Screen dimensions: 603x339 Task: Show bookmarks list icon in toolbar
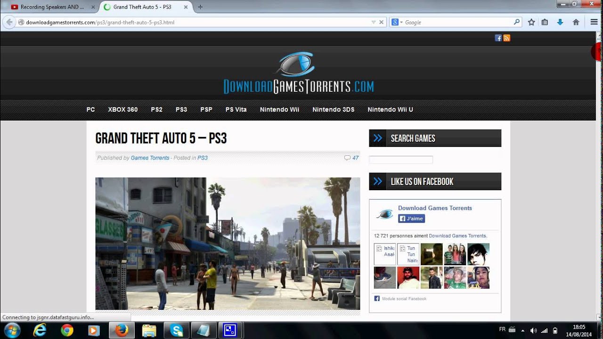point(545,22)
